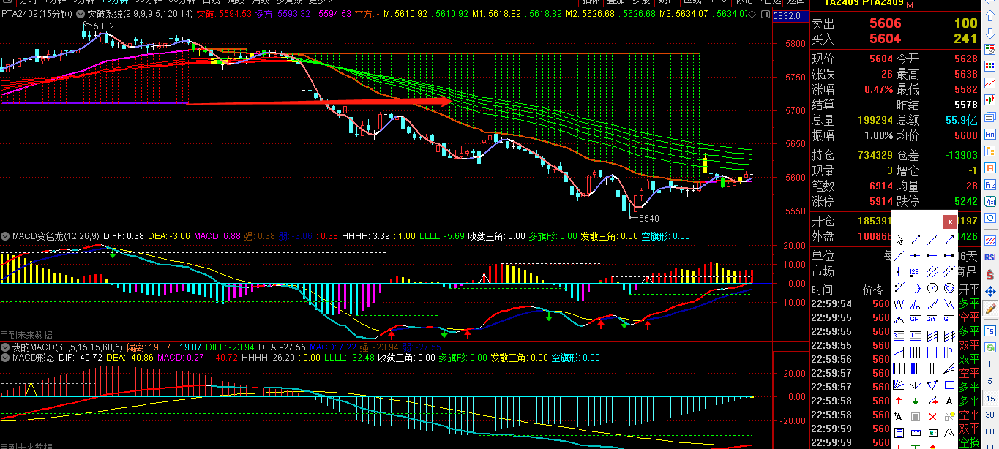Select the 15-minute period button
The height and width of the screenshot is (449, 999).
click(990, 399)
